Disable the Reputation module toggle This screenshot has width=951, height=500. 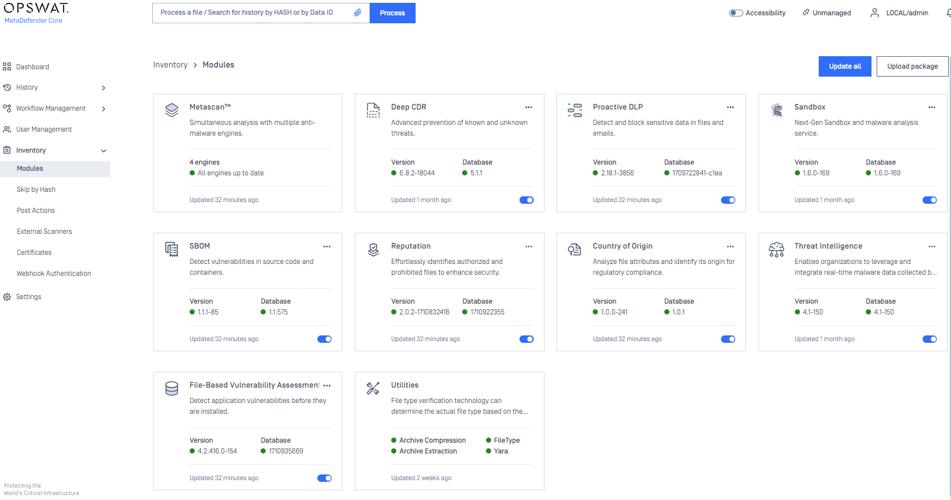pos(526,339)
